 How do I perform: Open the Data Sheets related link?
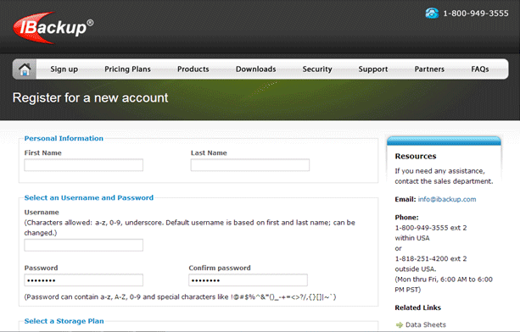426,324
